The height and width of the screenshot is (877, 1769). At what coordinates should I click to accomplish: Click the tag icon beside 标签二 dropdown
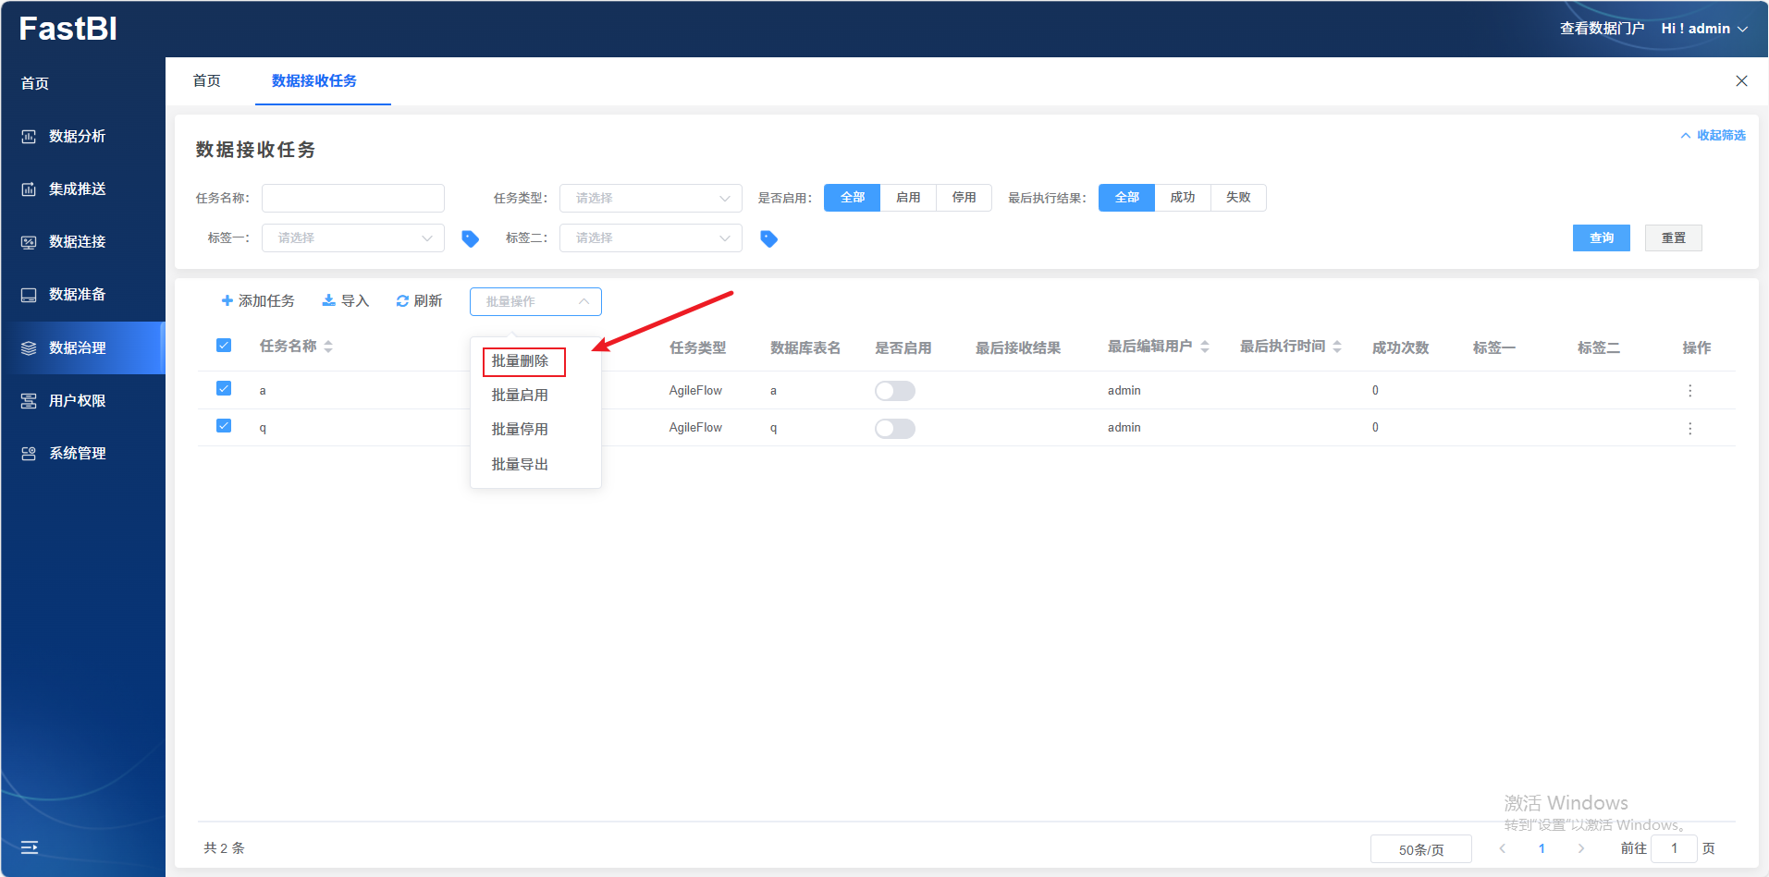[768, 239]
